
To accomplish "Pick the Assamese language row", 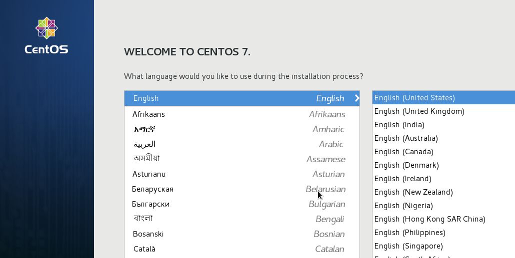I will (x=242, y=159).
